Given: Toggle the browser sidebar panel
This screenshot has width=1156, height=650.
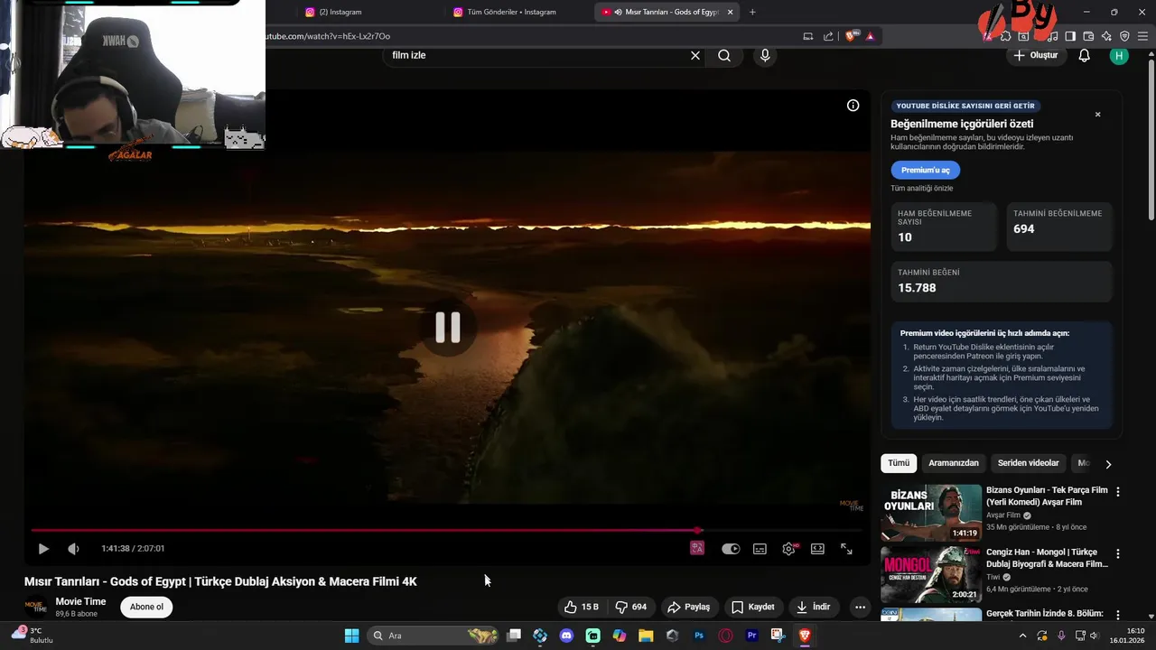Looking at the screenshot, I should (x=1070, y=36).
